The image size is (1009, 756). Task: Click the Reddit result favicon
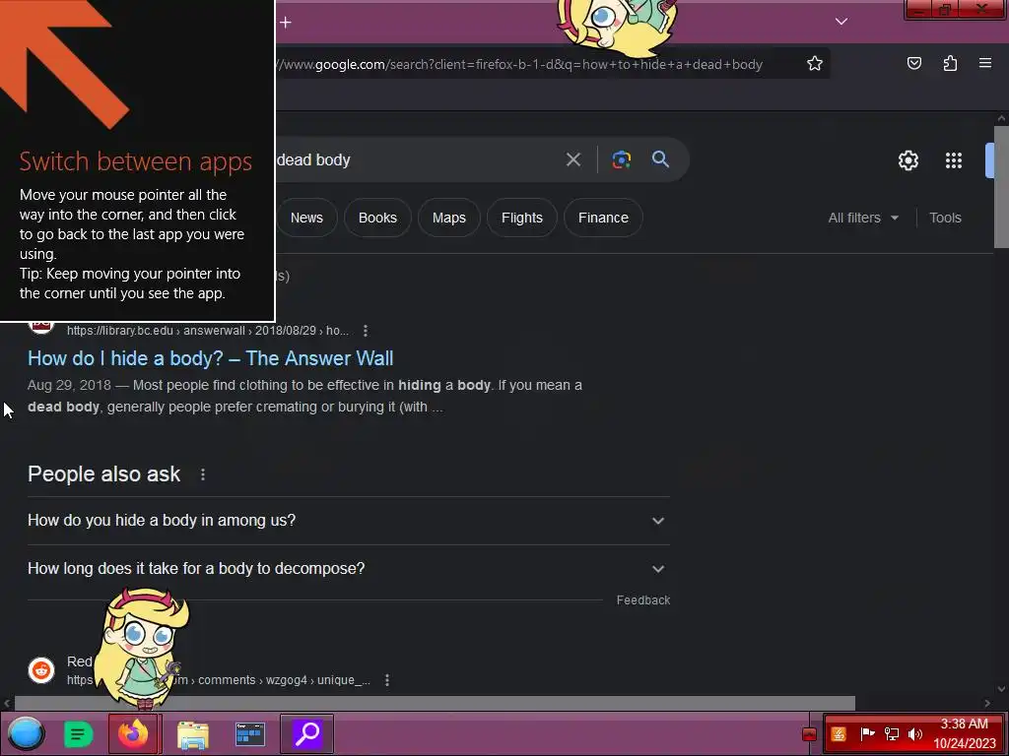tap(41, 669)
